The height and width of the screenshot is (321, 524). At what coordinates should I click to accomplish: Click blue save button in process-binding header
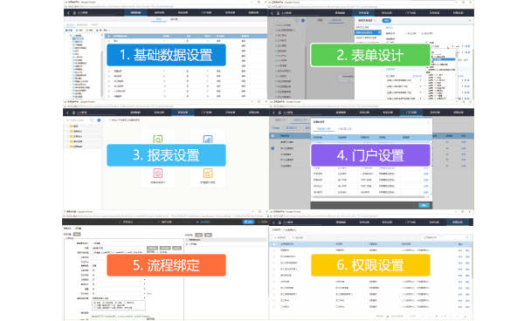click(248, 222)
